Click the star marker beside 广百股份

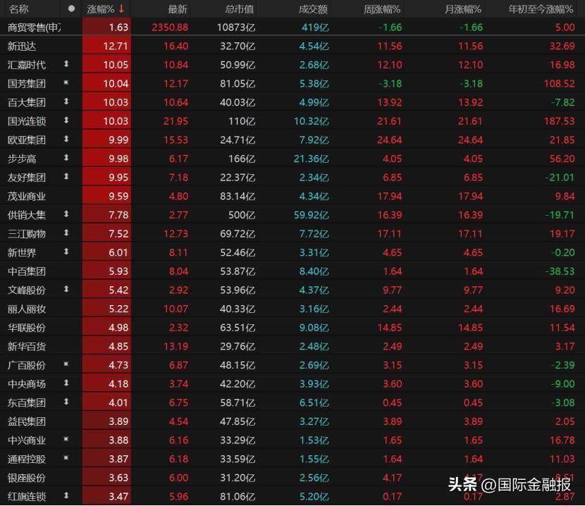point(66,364)
